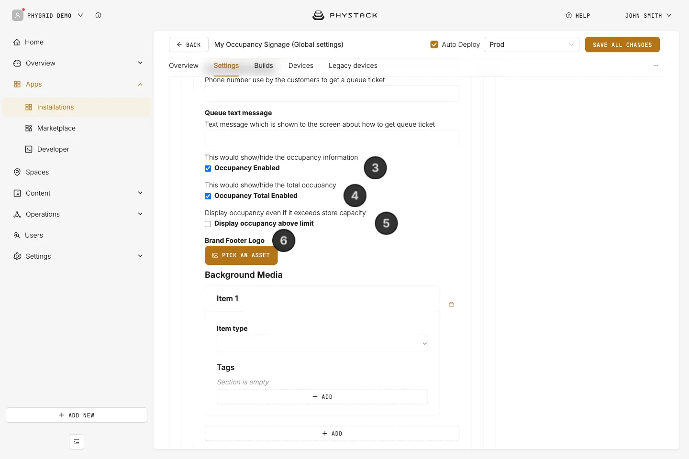Switch to the Overview tab

click(184, 66)
